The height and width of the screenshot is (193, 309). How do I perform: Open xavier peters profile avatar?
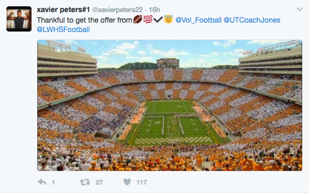(19, 19)
